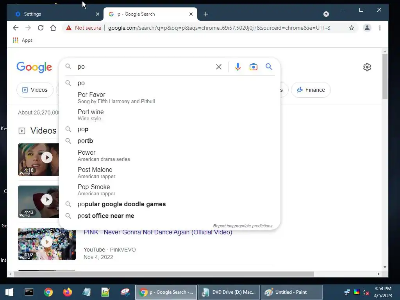Click the blue search magnifier button
This screenshot has height=300, width=400.
point(269,67)
